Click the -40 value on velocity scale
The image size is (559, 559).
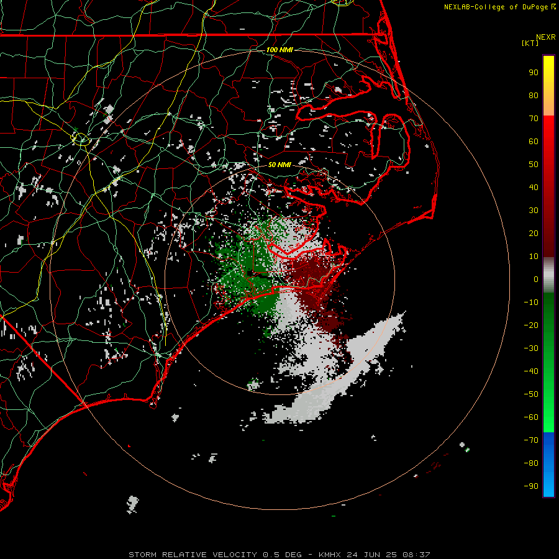[531, 371]
